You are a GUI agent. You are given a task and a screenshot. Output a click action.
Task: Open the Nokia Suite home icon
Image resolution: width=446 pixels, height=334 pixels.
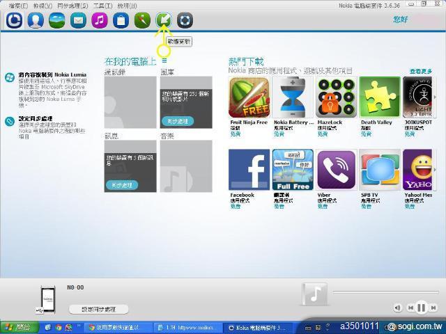[14, 20]
